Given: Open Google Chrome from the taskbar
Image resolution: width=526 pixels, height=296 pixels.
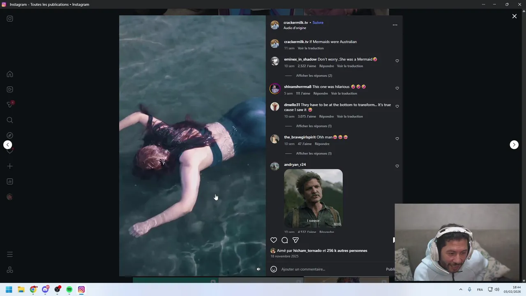Looking at the screenshot, I should click(x=33, y=289).
